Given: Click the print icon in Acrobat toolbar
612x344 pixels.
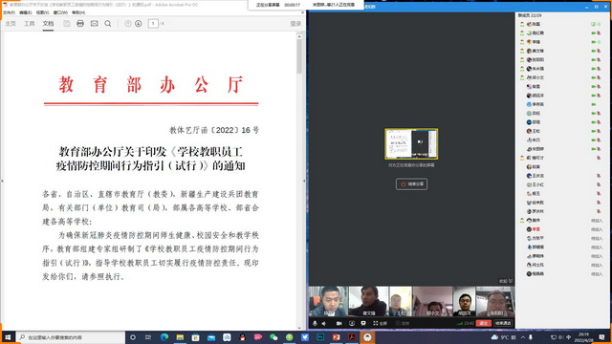Looking at the screenshot, I should [x=80, y=24].
